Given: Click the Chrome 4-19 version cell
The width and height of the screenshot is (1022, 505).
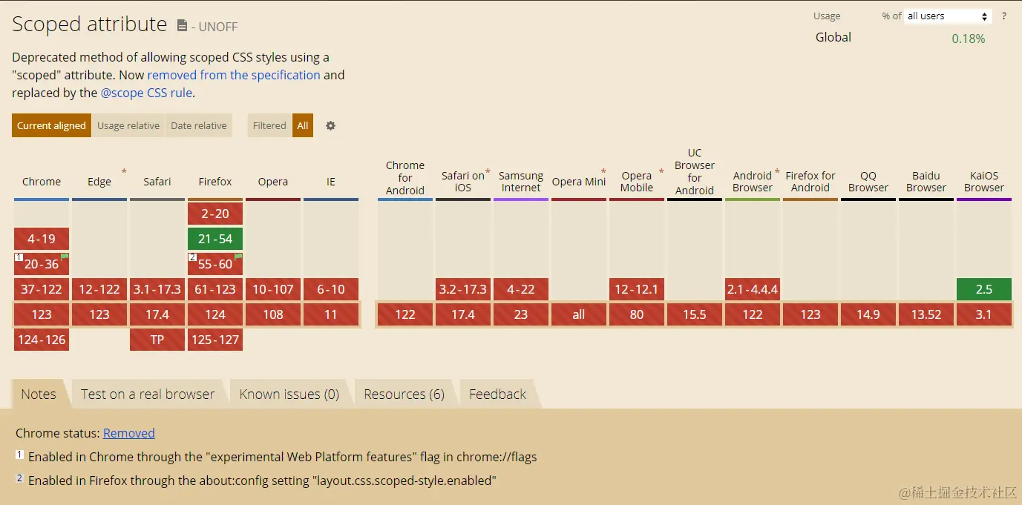Looking at the screenshot, I should [42, 239].
